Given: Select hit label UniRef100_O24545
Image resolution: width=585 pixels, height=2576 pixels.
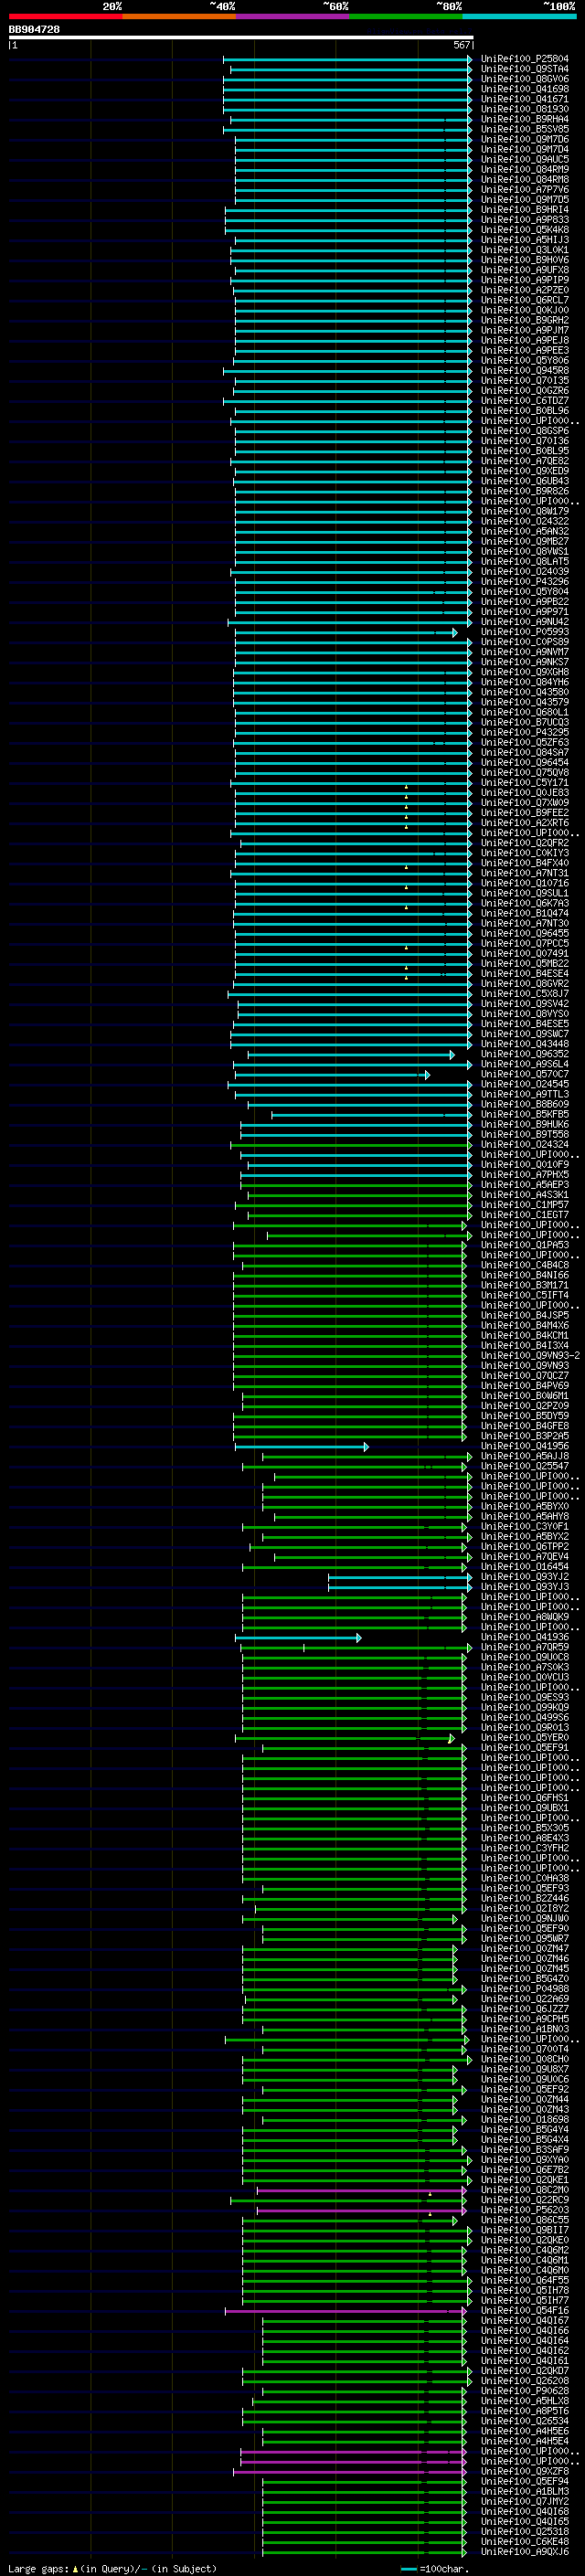Looking at the screenshot, I should 524,1084.
